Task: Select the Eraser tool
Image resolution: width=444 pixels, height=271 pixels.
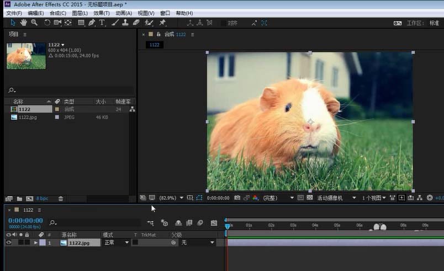Action: pos(136,23)
